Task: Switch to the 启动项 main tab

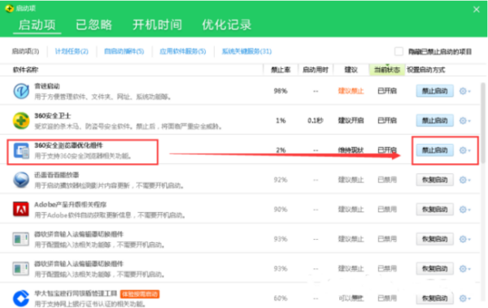Action: pyautogui.click(x=37, y=24)
